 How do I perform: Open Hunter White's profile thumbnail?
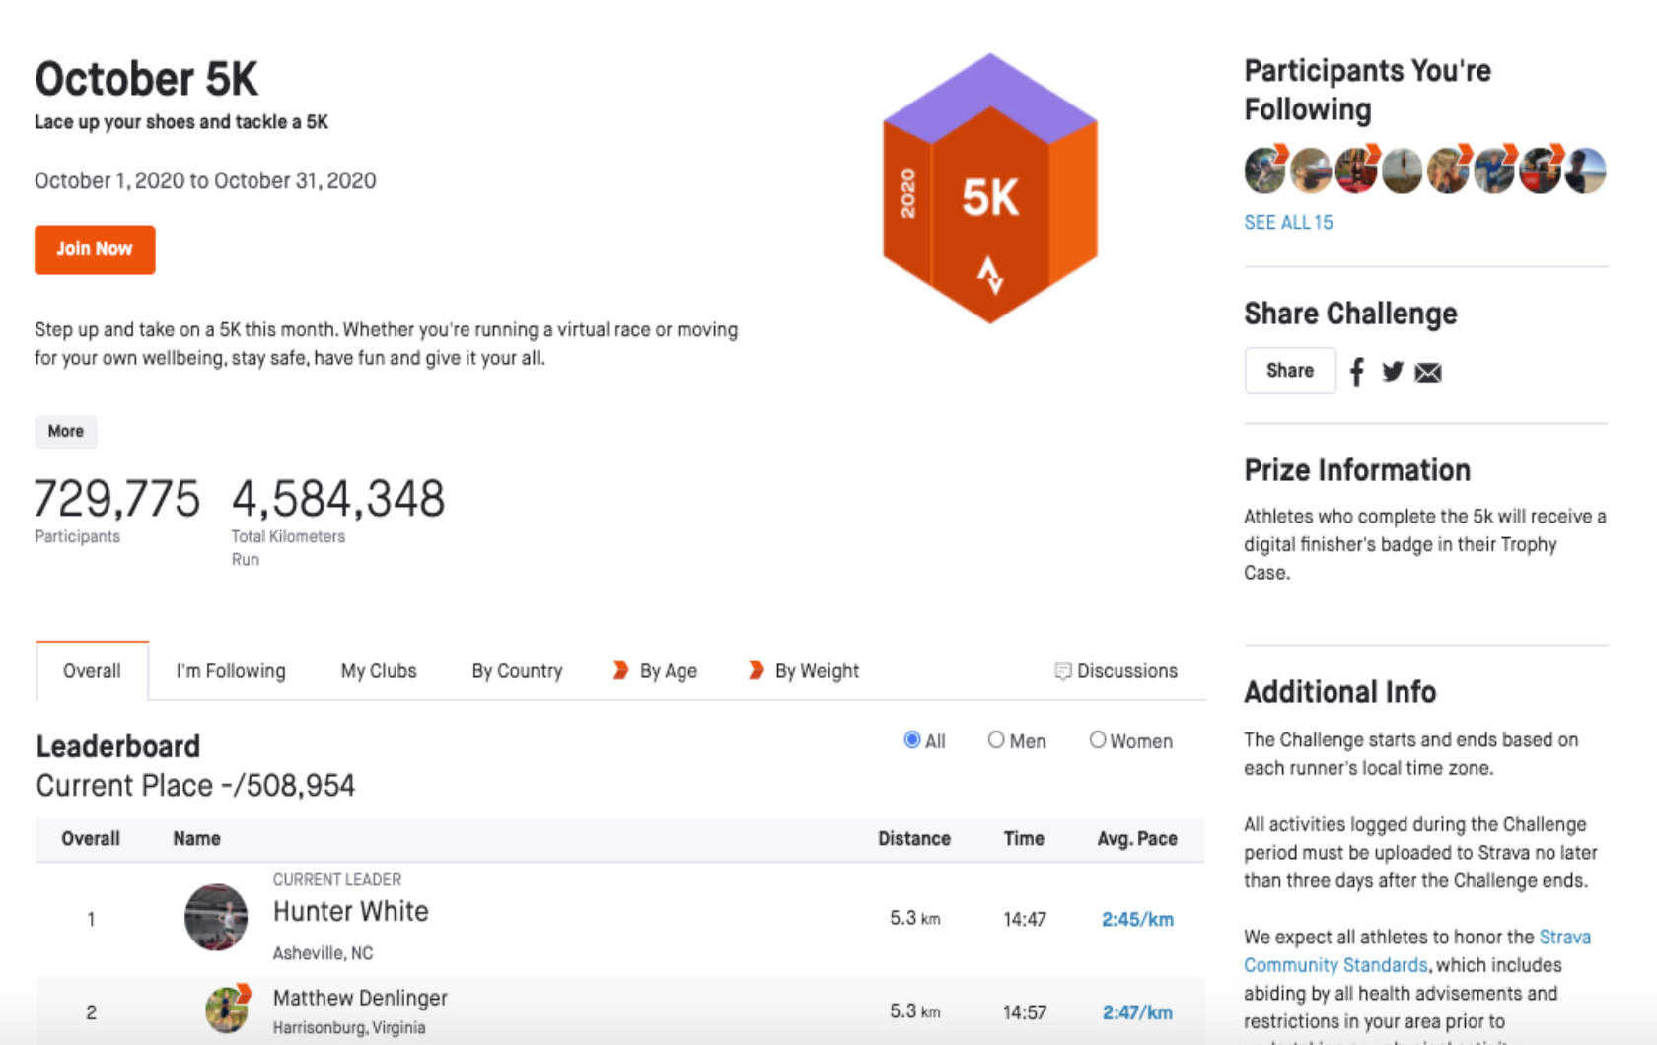coord(216,917)
